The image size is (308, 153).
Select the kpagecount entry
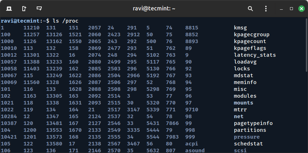pos(250,42)
